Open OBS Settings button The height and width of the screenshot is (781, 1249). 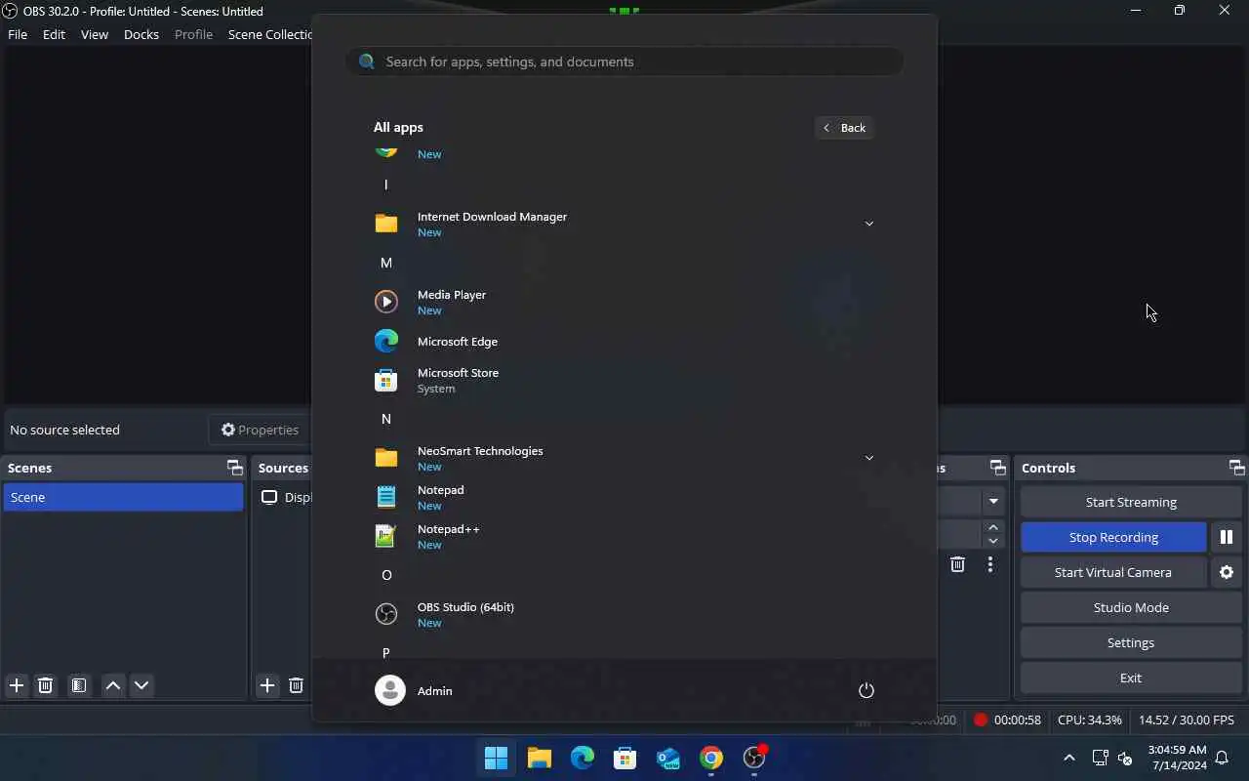pos(1131,642)
